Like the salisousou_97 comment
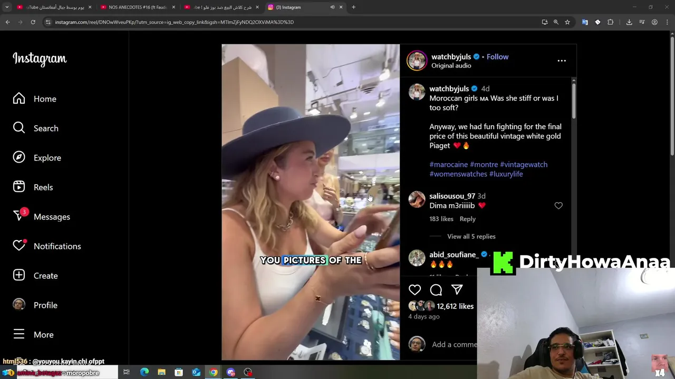 tap(558, 206)
